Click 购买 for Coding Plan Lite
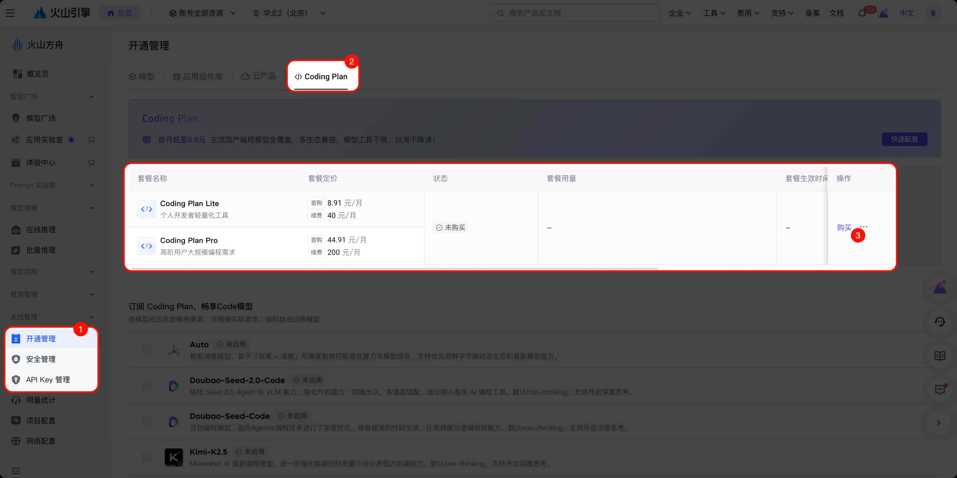Viewport: 957px width, 478px height. (x=844, y=227)
